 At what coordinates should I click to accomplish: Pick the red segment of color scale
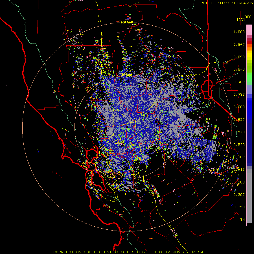(249, 42)
